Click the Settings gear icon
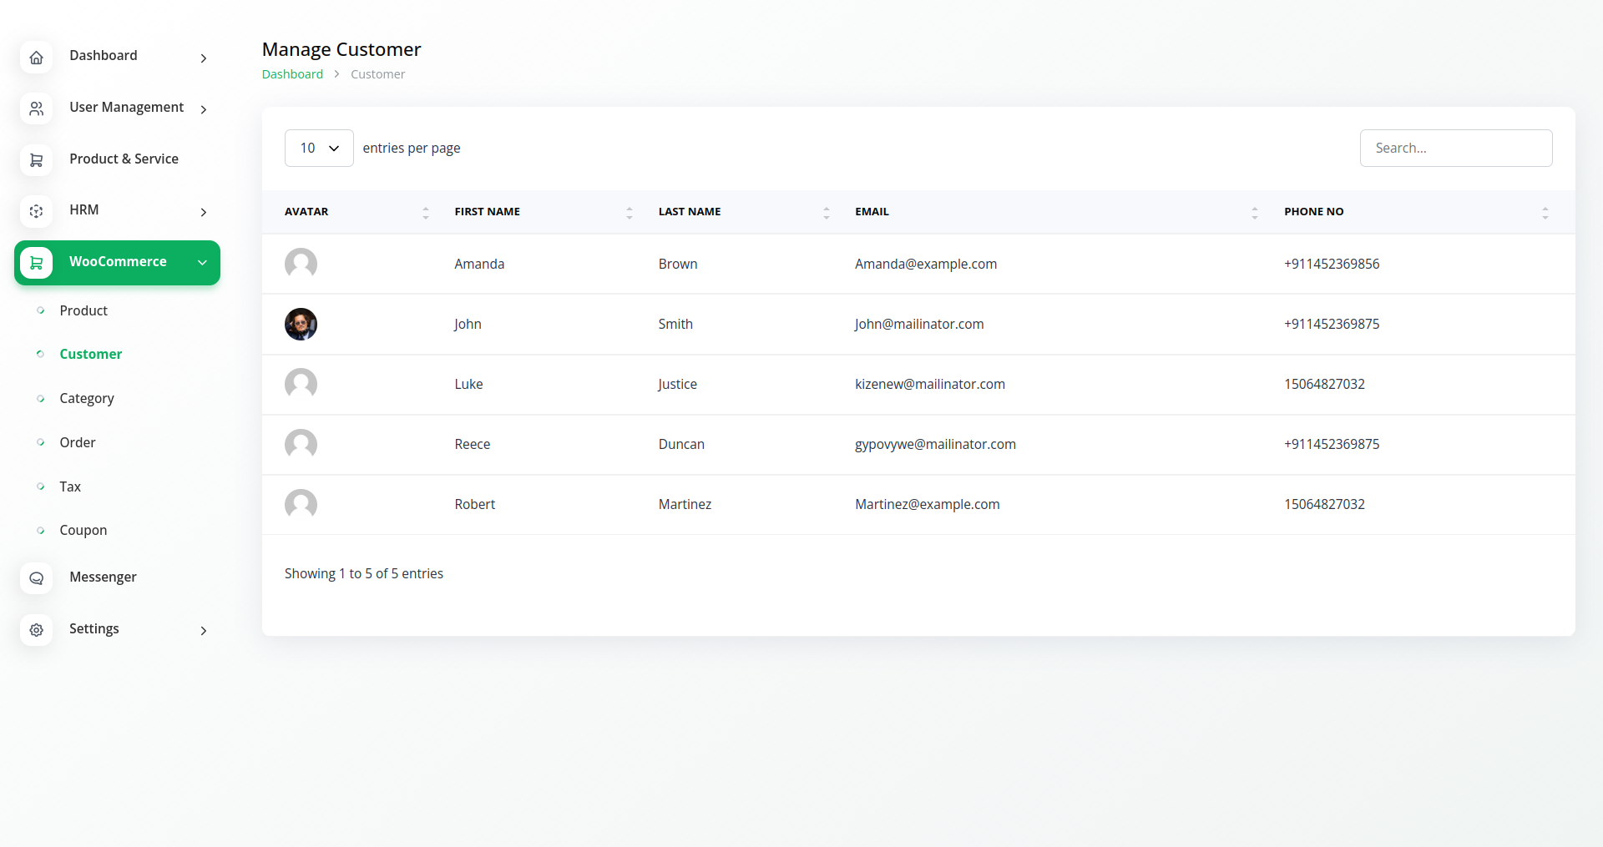This screenshot has width=1603, height=847. 36,630
